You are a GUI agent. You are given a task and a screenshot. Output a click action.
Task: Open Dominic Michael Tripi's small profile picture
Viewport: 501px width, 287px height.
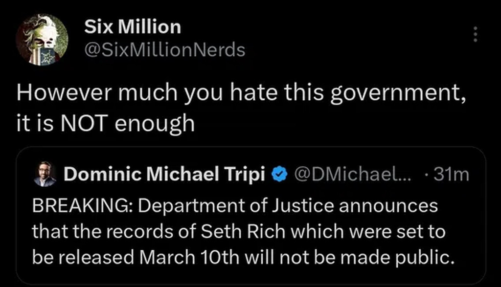point(45,174)
